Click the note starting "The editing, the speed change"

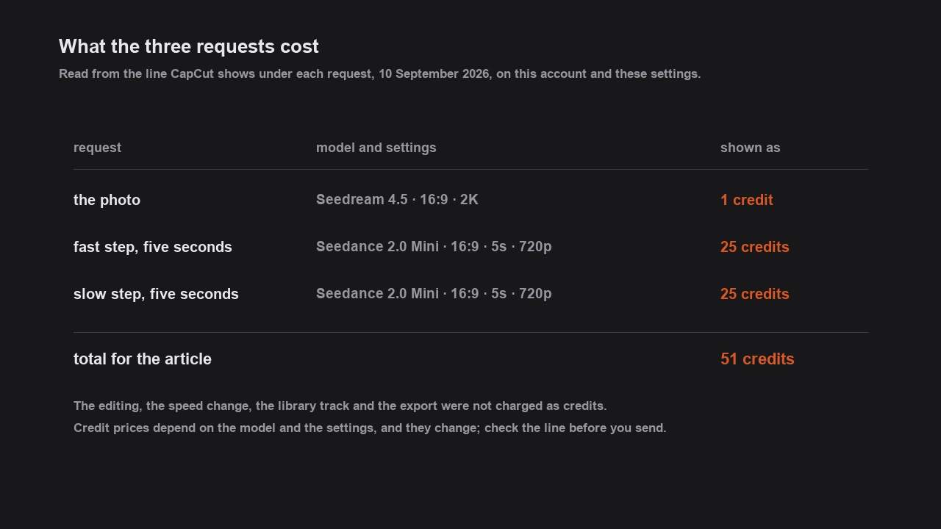[x=340, y=406]
